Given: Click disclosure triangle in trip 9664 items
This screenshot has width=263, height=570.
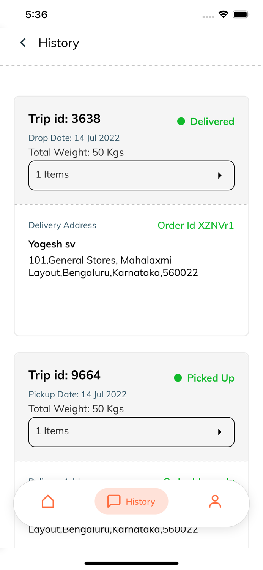Looking at the screenshot, I should [x=220, y=432].
